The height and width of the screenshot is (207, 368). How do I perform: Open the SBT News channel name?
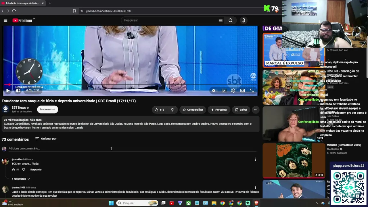tap(19, 108)
